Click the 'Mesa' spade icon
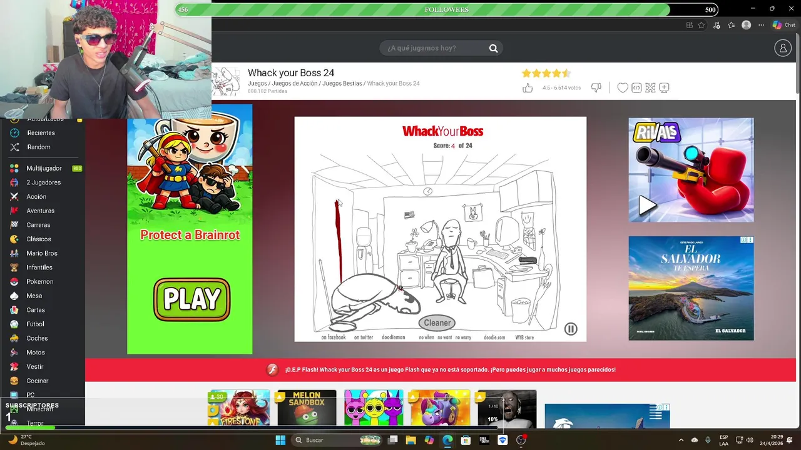The image size is (801, 450). tap(14, 296)
